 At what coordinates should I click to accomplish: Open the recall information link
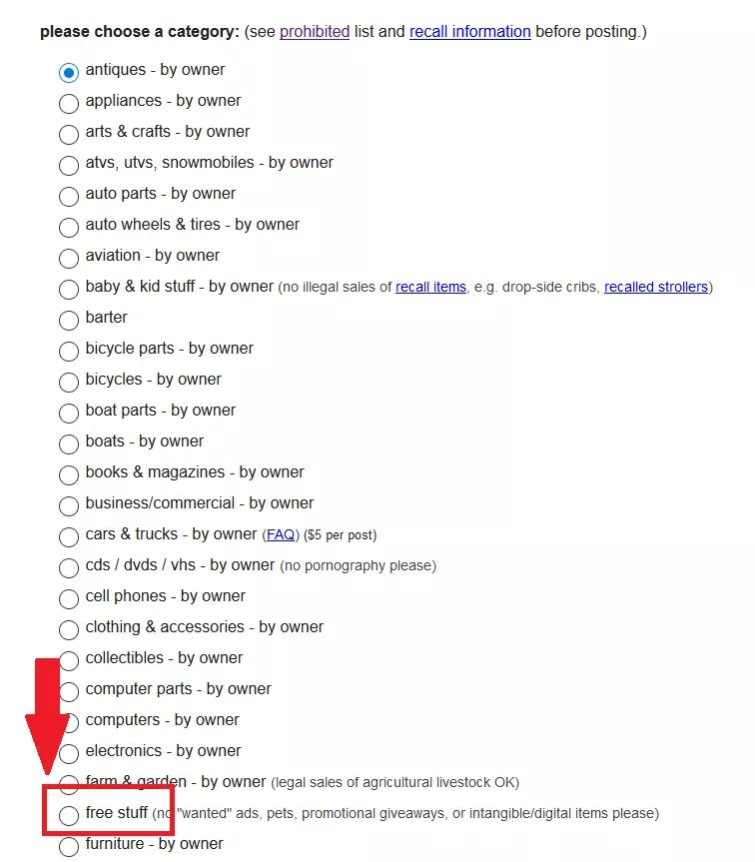[x=469, y=32]
